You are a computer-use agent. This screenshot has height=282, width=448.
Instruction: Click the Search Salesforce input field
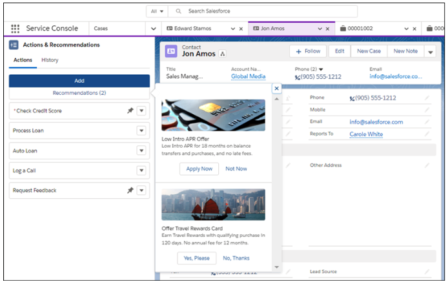click(263, 12)
